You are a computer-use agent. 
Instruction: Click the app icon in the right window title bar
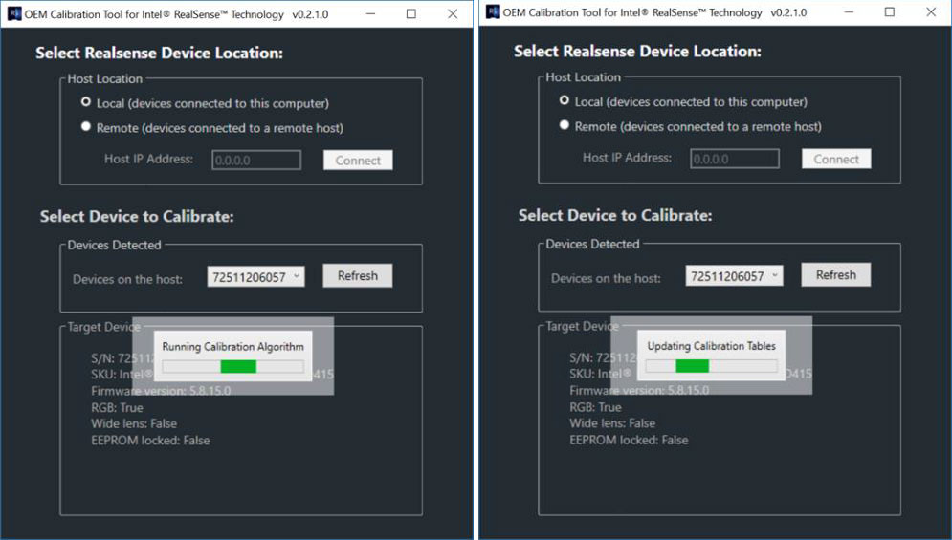pyautogui.click(x=493, y=12)
